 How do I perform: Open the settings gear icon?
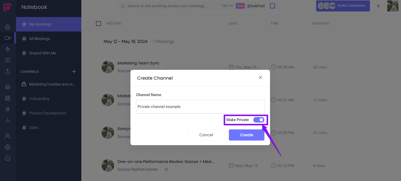[8, 147]
